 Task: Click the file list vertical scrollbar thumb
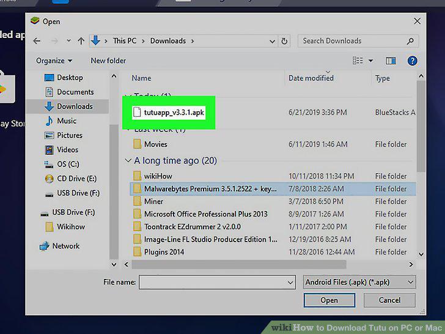pos(421,127)
